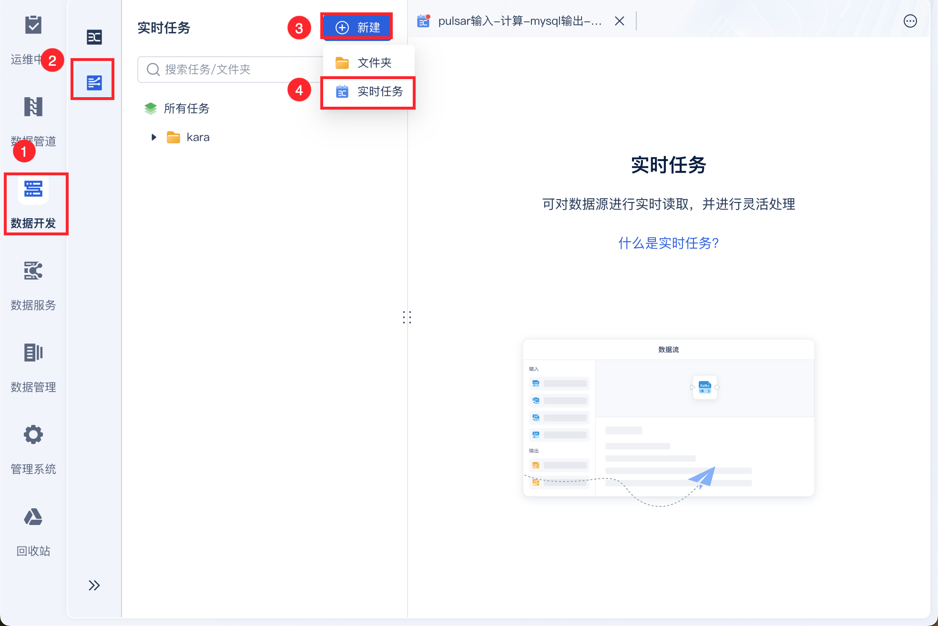
Task: Open the 什么是实时任务? help link
Action: tap(668, 243)
